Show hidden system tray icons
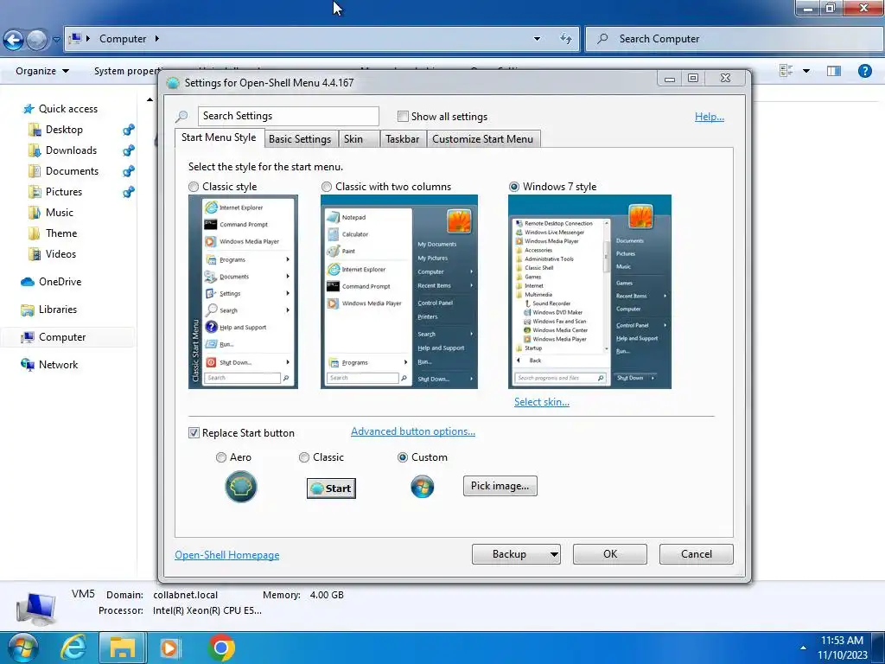Image resolution: width=885 pixels, height=664 pixels. (803, 648)
